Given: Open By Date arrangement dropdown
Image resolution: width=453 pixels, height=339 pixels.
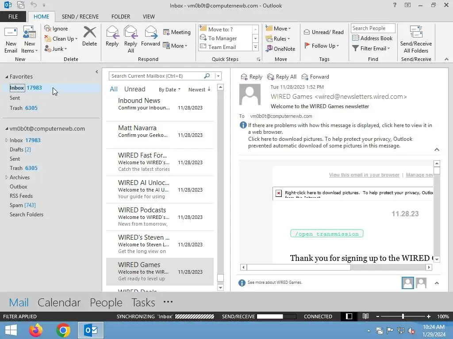Looking at the screenshot, I should coord(169,89).
